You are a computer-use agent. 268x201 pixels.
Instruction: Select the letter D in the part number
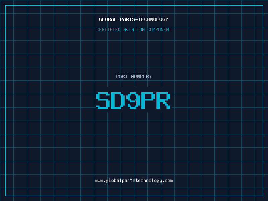point(118,101)
